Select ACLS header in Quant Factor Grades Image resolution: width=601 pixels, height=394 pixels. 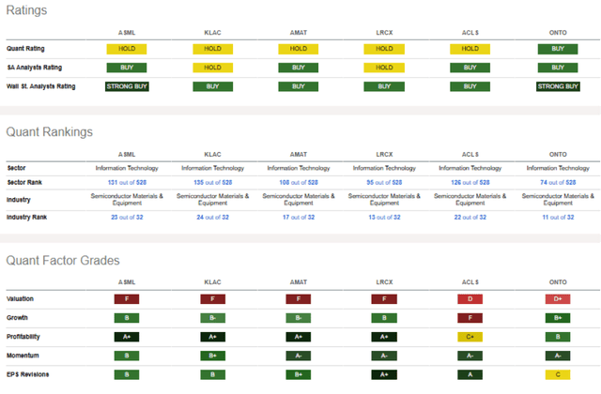tap(470, 282)
